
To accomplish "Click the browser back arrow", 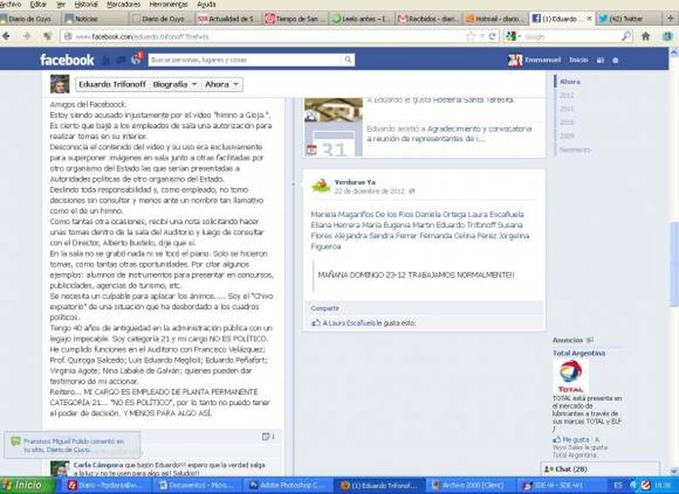I will click(8, 36).
